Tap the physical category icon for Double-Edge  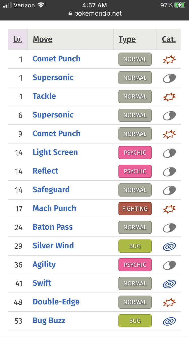[169, 302]
